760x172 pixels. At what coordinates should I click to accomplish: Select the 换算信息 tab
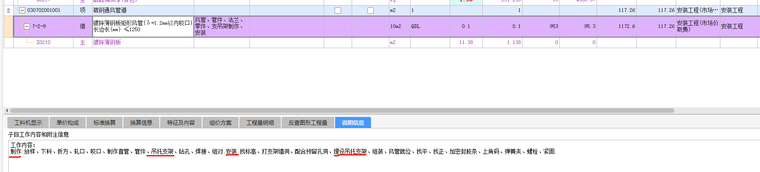(x=141, y=122)
